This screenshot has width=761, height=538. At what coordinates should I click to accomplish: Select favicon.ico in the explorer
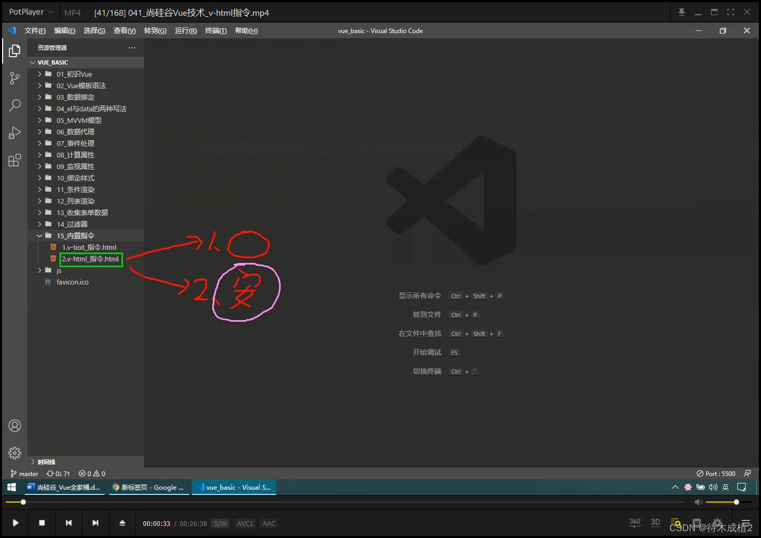(86, 282)
